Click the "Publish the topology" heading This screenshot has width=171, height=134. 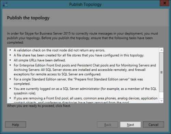tap(28, 18)
